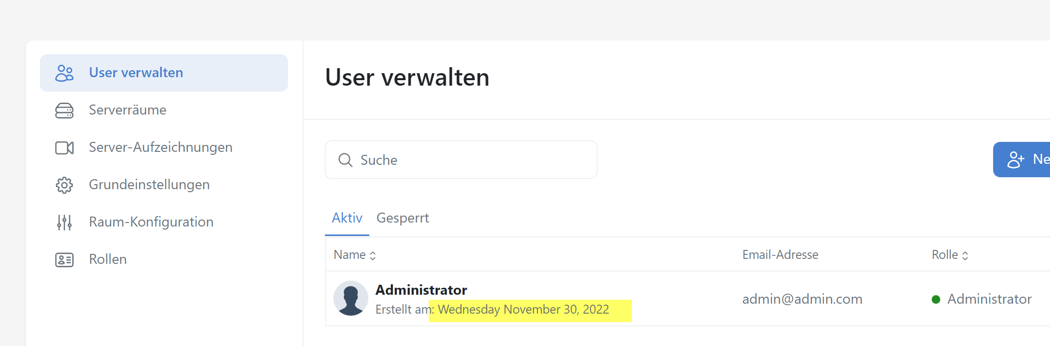Viewport: 1050px width, 346px height.
Task: Open Grundeinstellungen via the gear icon
Action: click(63, 184)
